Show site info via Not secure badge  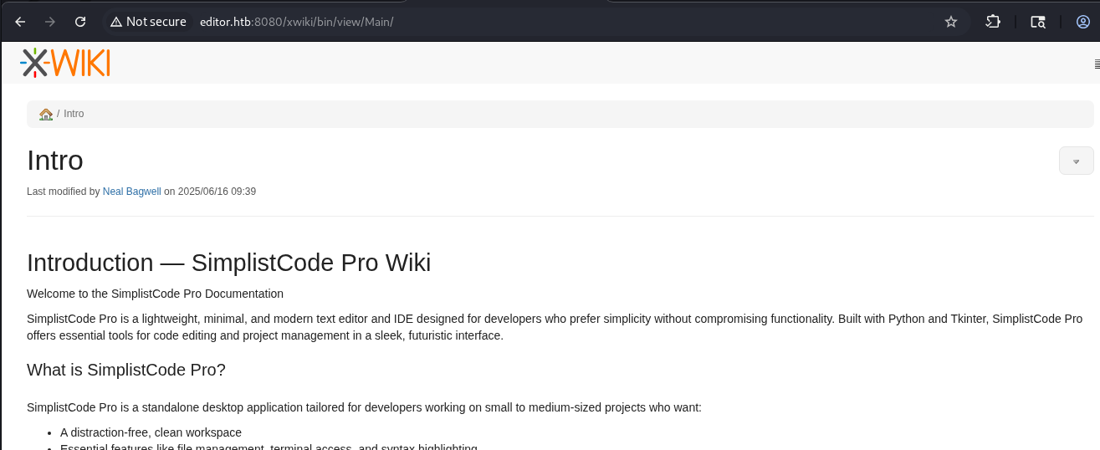[148, 22]
